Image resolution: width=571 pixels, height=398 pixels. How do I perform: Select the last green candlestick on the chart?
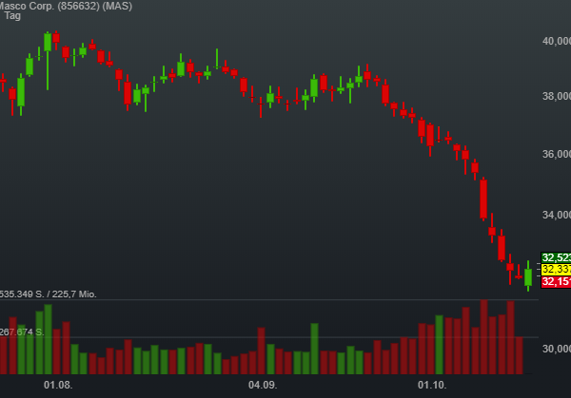528,276
